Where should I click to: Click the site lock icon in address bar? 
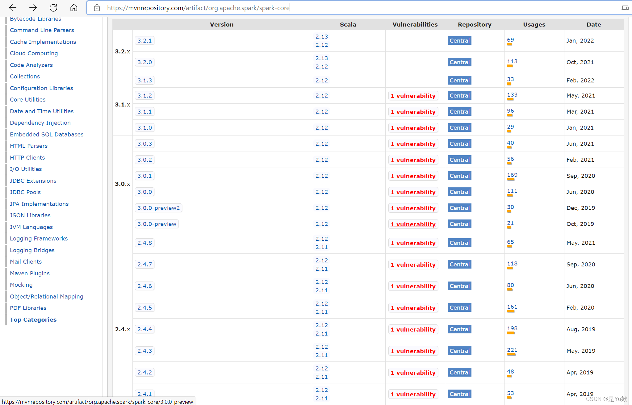point(97,8)
